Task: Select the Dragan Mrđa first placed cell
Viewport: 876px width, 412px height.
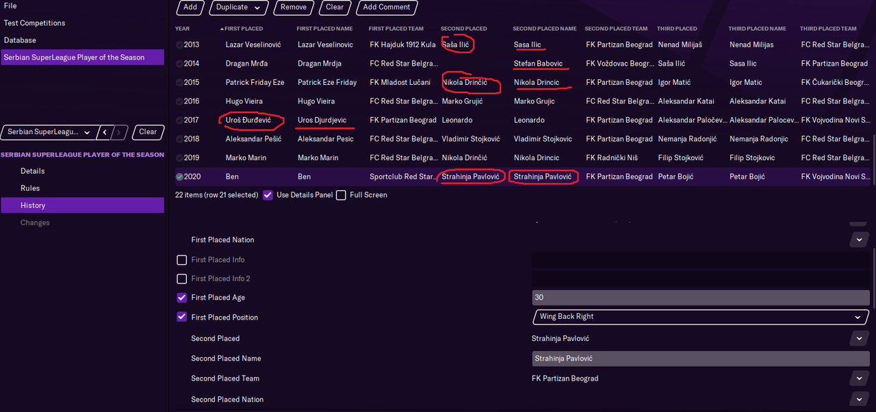Action: pos(246,64)
